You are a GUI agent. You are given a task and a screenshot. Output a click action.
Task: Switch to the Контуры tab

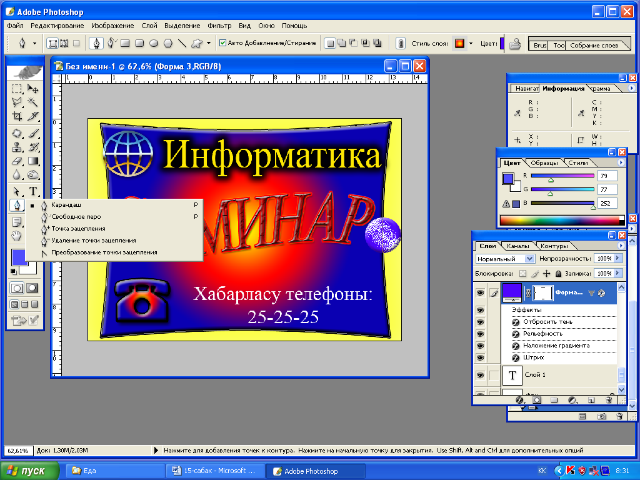tap(554, 246)
